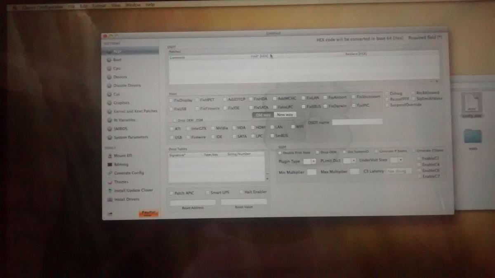Screen dimensions: 495x278
Task: Open the System Parameters section
Action: click(x=130, y=137)
